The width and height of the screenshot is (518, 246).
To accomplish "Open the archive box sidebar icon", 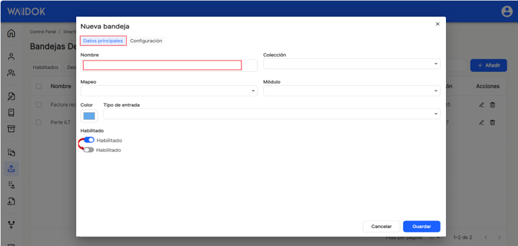I will coord(11,128).
